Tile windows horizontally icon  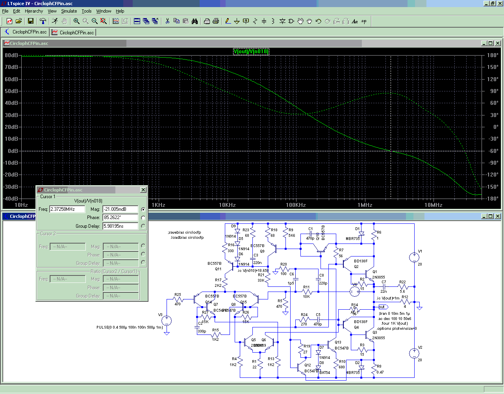coord(137,21)
